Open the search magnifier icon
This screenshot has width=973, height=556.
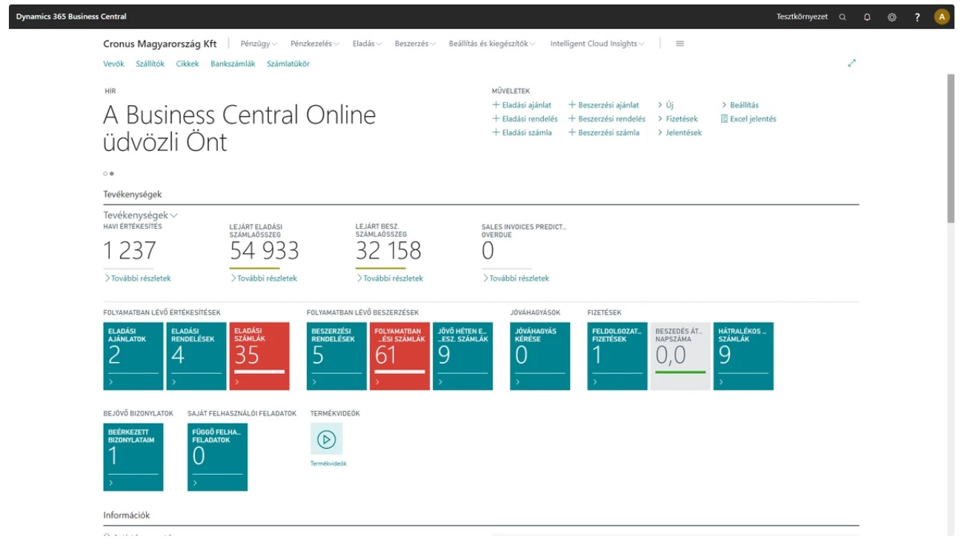(x=843, y=17)
